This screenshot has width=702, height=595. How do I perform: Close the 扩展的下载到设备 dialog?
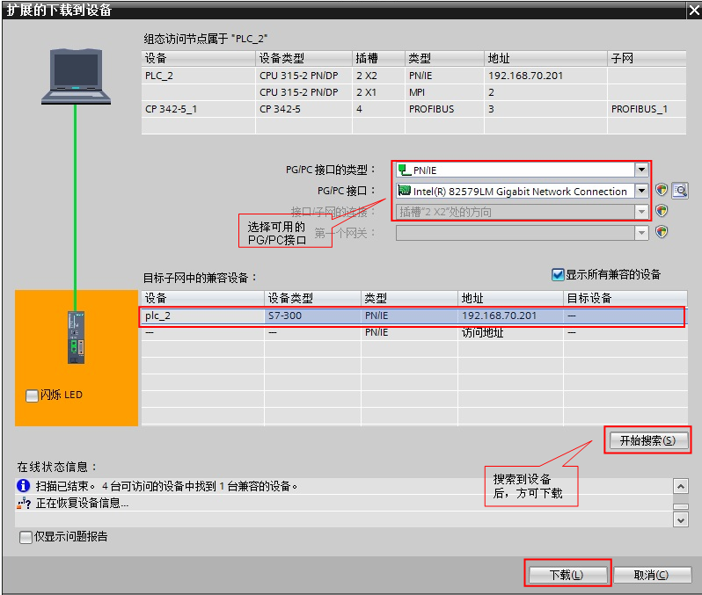(694, 10)
